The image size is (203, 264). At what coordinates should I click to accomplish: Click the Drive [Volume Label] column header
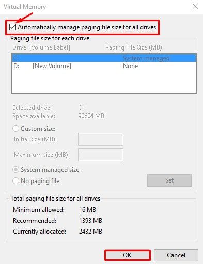click(x=41, y=47)
